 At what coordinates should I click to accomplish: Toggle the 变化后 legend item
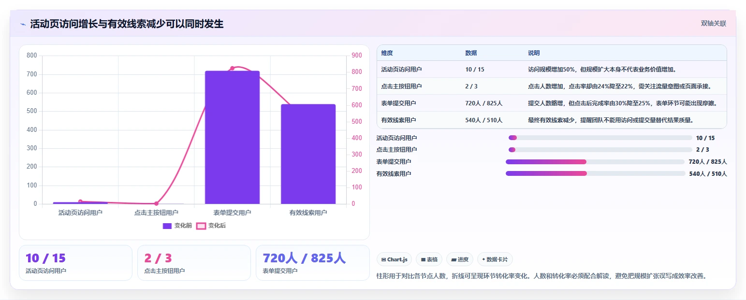(211, 226)
